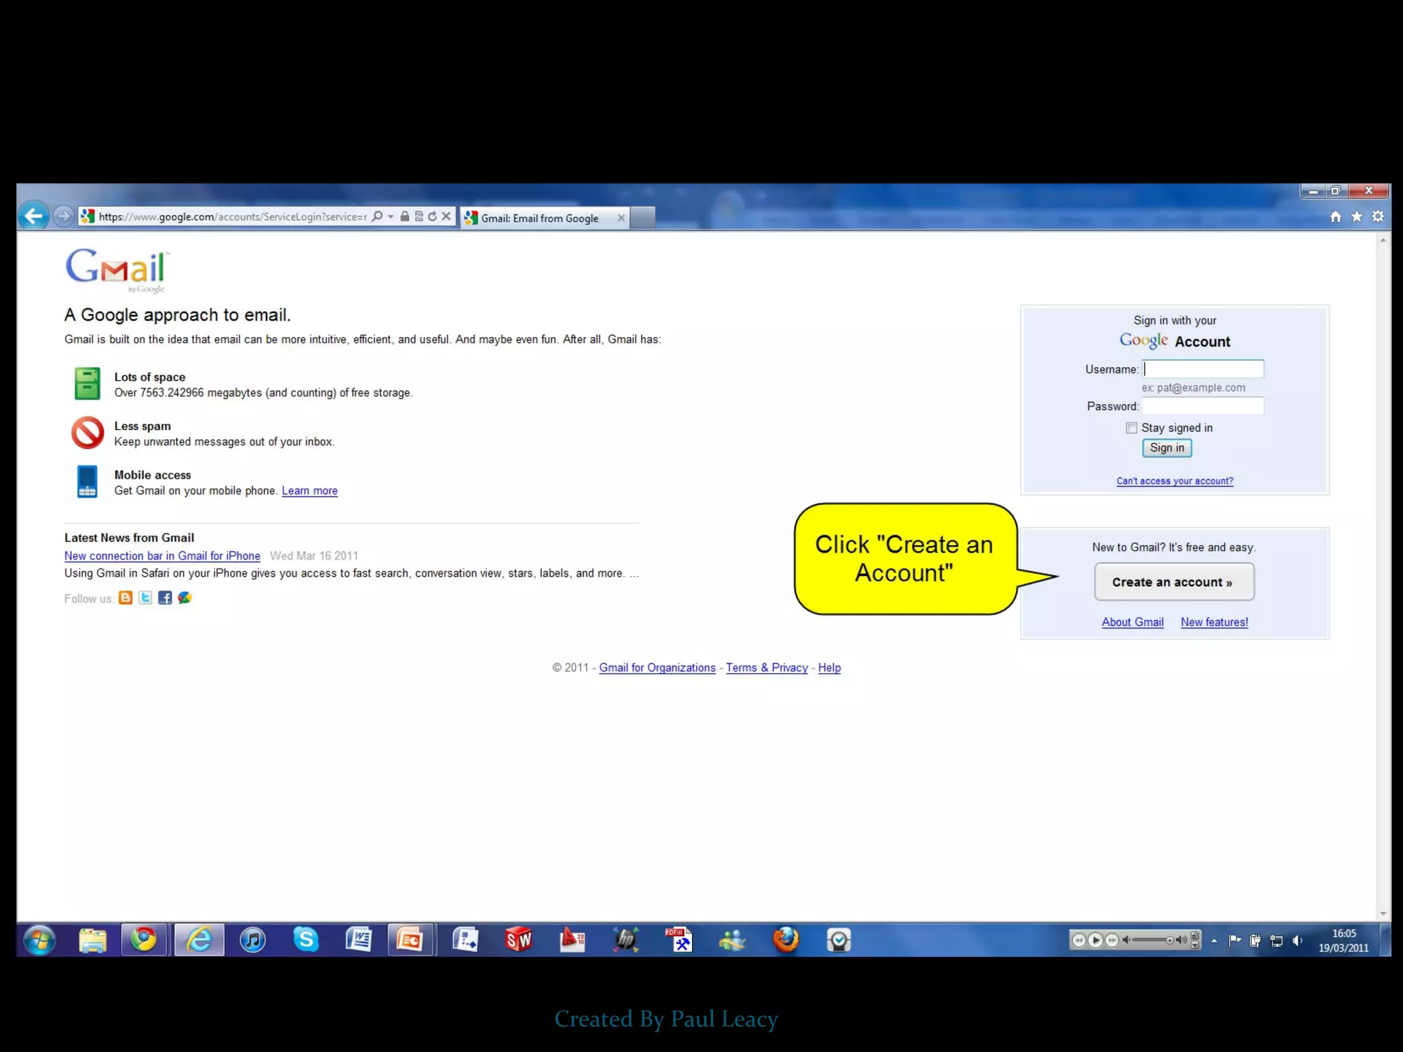Screen dimensions: 1403x1052
Task: Click the scrollbar up arrow
Action: click(x=1383, y=240)
